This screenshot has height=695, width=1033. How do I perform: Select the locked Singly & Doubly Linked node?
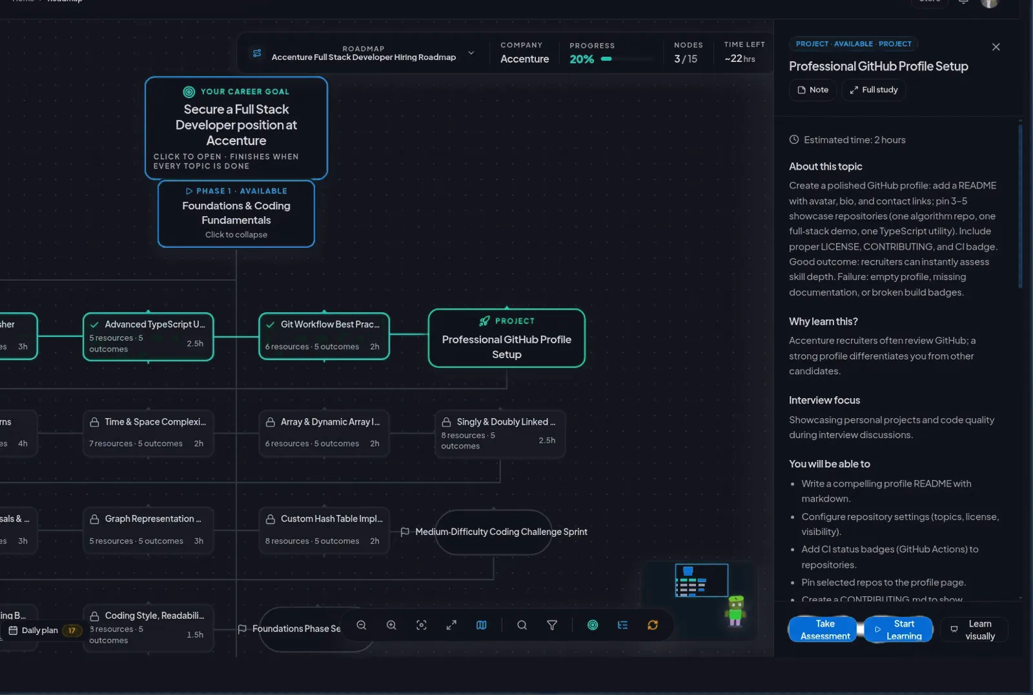click(500, 434)
